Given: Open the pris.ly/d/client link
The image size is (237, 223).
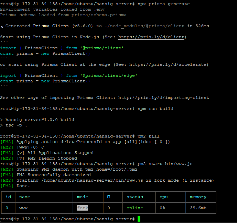Looking at the screenshot, I should point(151,37).
